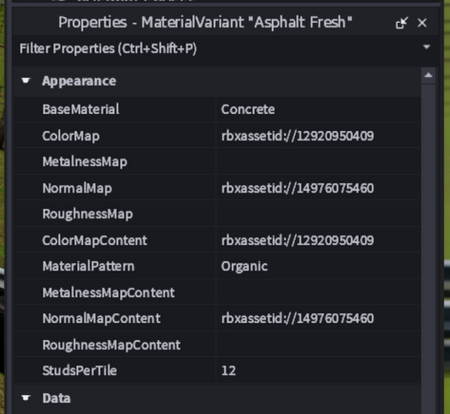Edit the StudsPerTile value of 12

click(318, 370)
